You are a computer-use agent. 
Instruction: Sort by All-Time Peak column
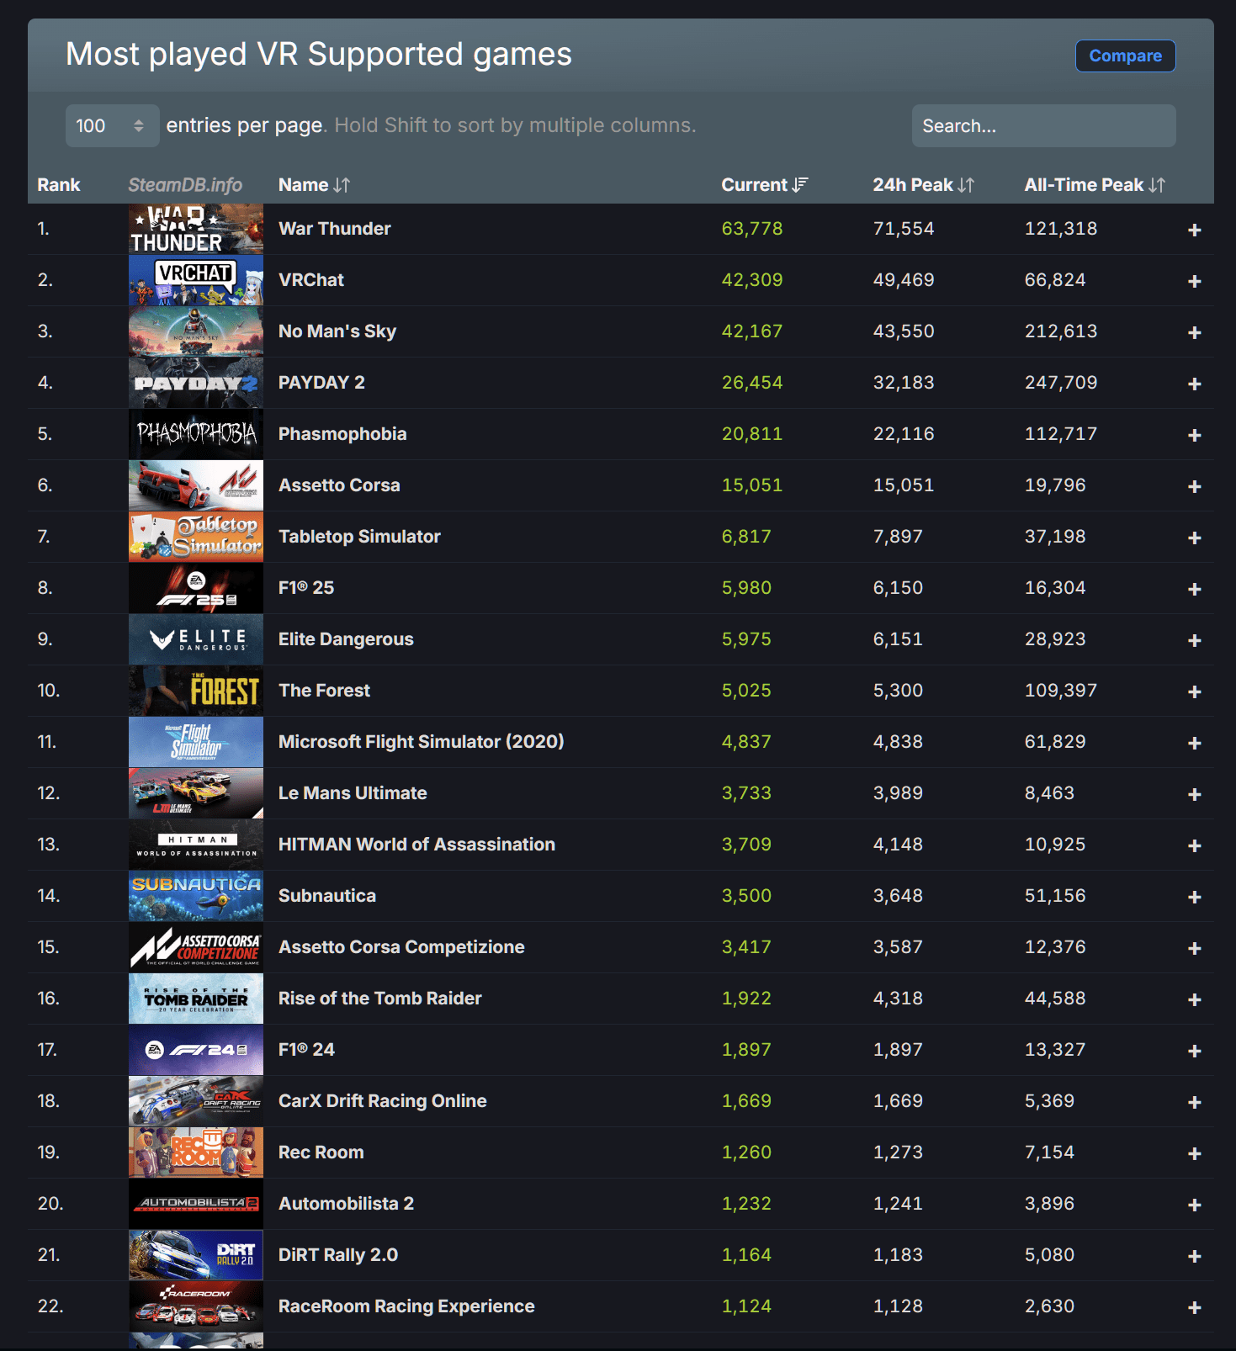pyautogui.click(x=1095, y=185)
